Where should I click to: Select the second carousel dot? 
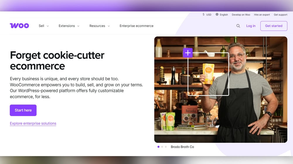coord(162,147)
